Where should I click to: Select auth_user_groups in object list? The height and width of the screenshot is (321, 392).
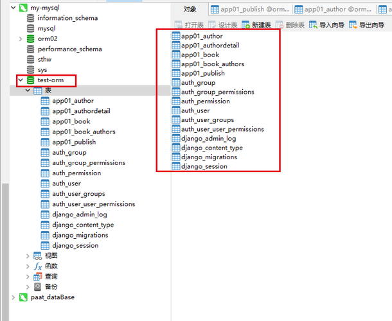(208, 120)
